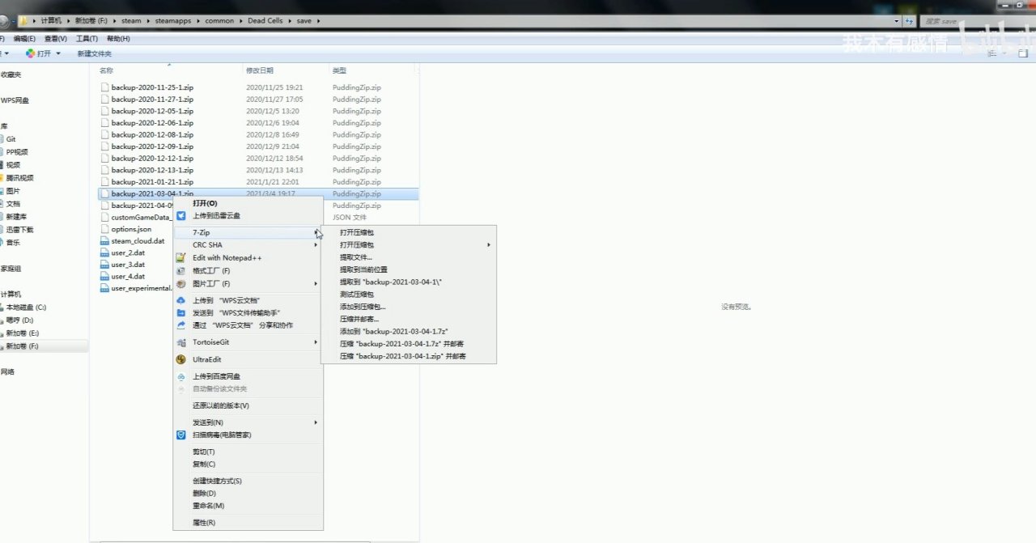This screenshot has height=543, width=1036.
Task: Choose 删除(D) in context menu
Action: click(248, 493)
